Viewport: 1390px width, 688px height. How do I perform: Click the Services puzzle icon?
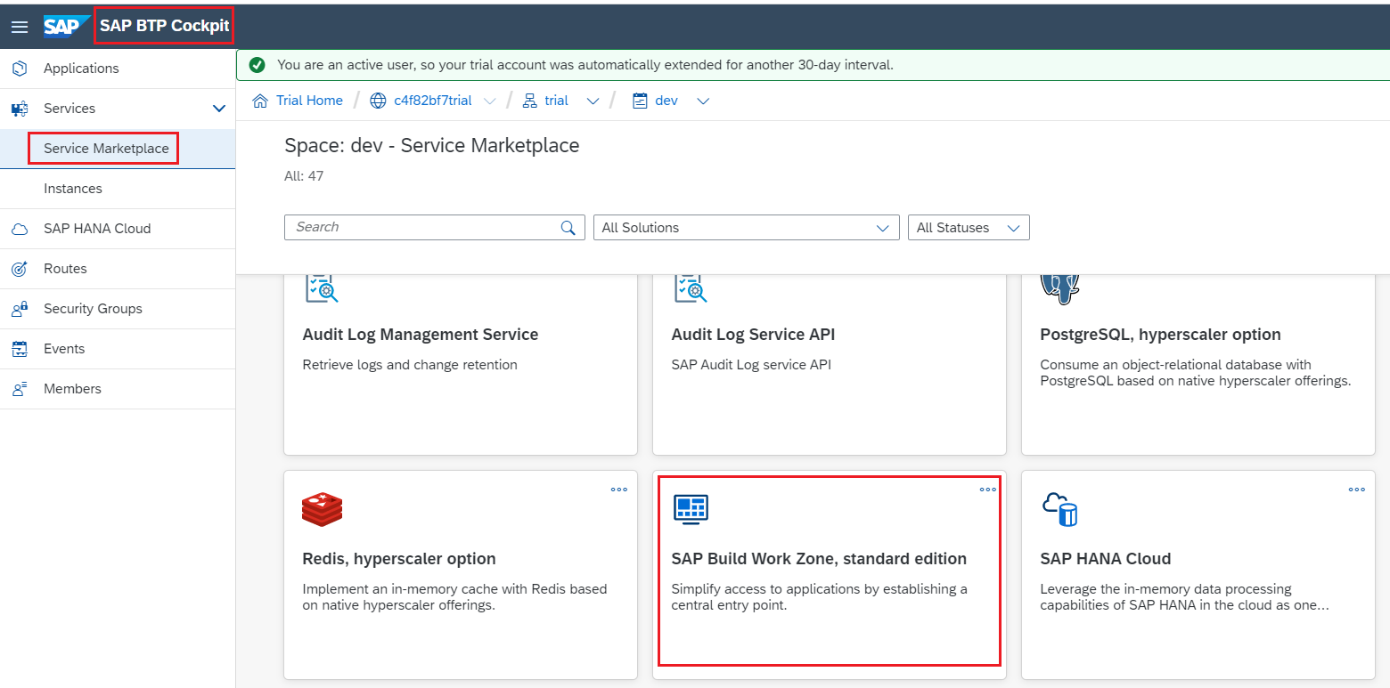pos(20,109)
